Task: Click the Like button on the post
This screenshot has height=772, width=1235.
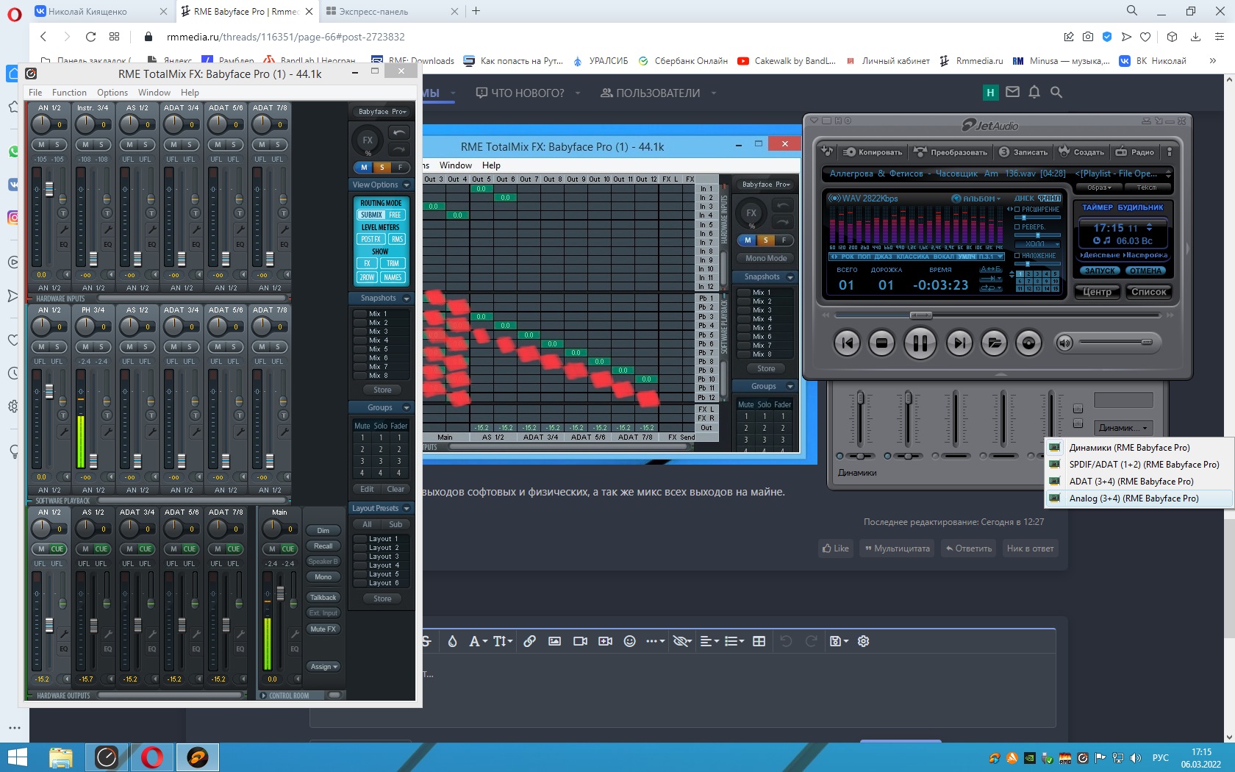Action: [x=836, y=548]
